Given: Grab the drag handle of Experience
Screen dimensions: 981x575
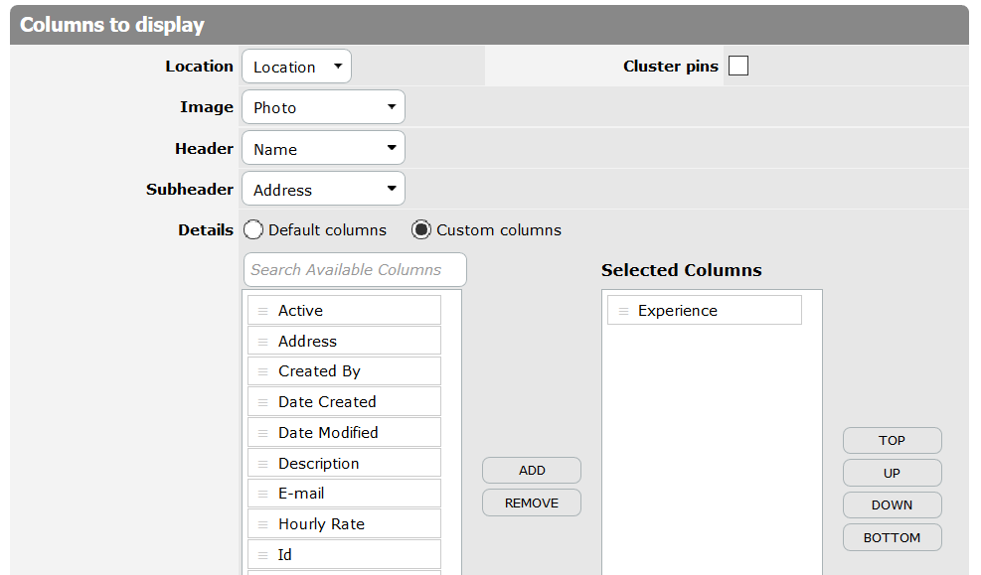Looking at the screenshot, I should pyautogui.click(x=623, y=311).
